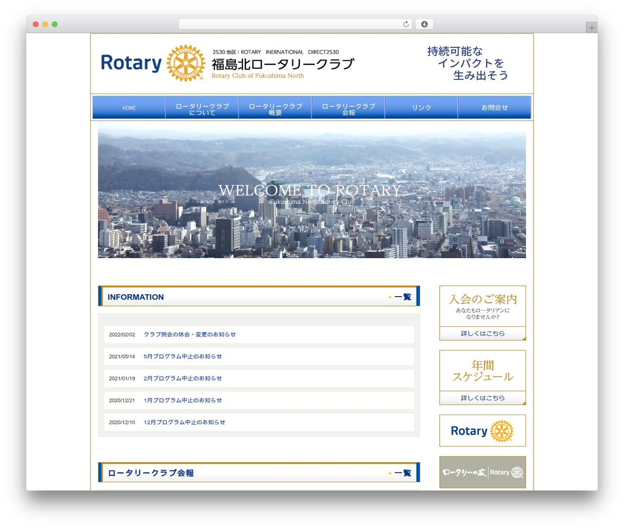Click the 入会のご案内 banner title
624x528 pixels.
483,299
